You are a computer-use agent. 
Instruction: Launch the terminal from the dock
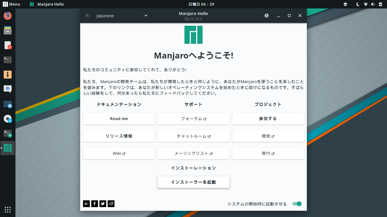tap(8, 60)
